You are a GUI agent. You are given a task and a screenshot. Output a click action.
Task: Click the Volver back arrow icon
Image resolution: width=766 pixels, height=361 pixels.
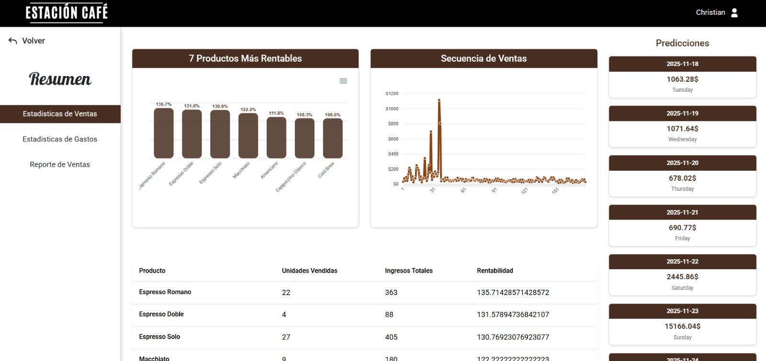(x=13, y=41)
